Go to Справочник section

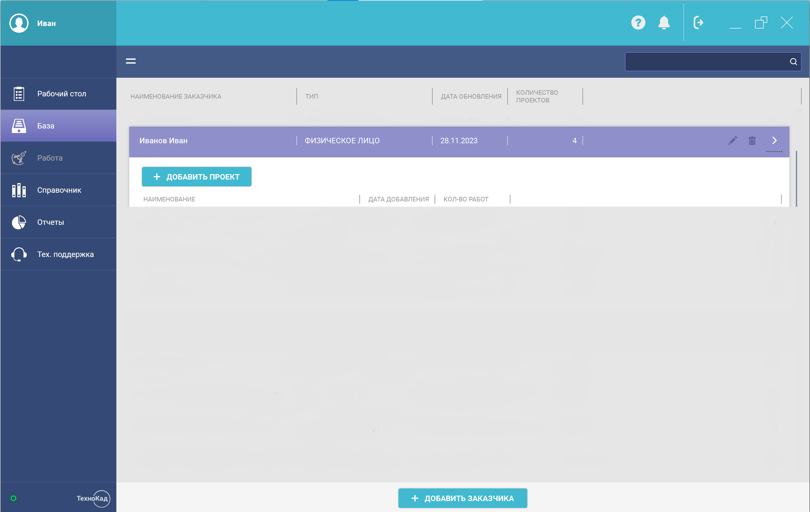click(x=59, y=190)
